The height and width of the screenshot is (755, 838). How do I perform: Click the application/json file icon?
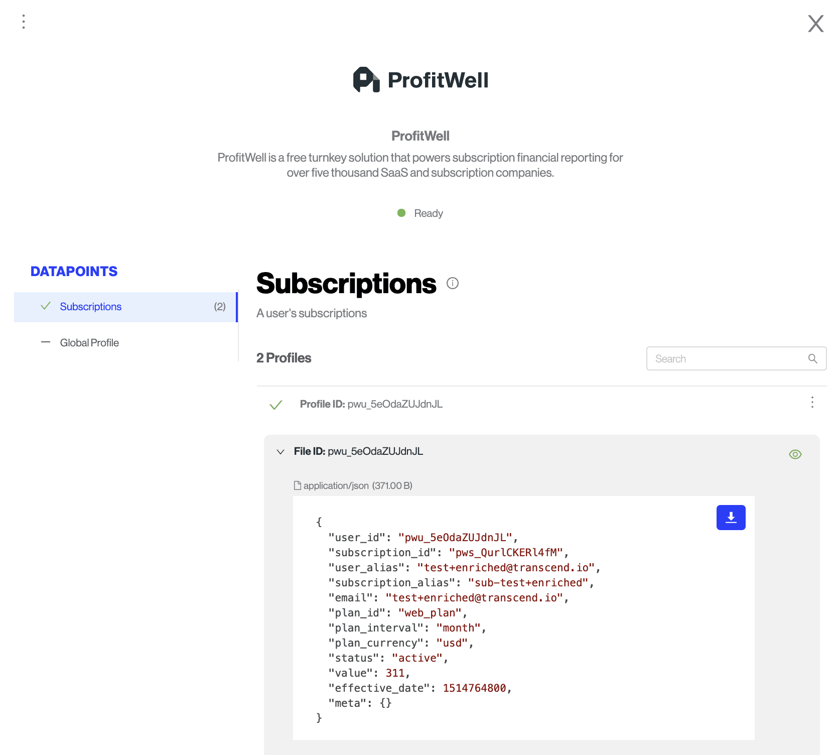click(297, 485)
